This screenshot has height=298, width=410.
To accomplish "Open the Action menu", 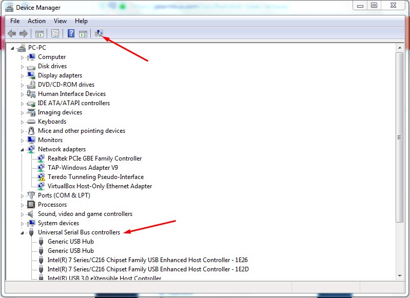I will click(36, 21).
